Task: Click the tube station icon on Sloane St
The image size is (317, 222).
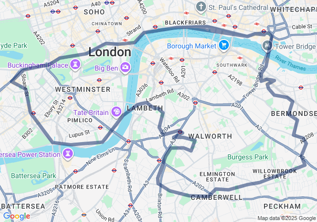Action: pyautogui.click(x=33, y=113)
